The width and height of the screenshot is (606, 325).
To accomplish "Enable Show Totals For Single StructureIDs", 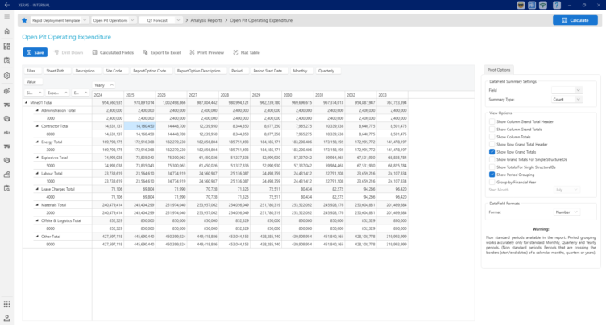I will 492,167.
